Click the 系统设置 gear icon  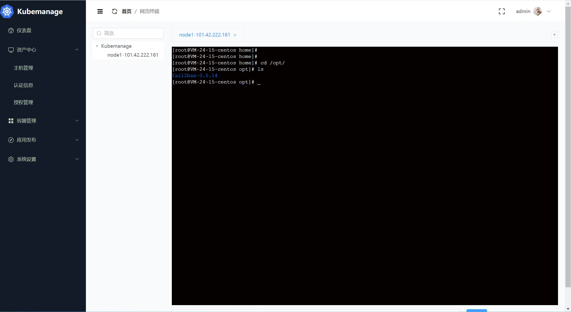pos(11,159)
